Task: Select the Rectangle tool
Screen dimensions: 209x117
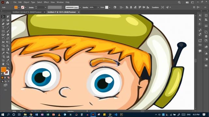Action: click(3, 31)
